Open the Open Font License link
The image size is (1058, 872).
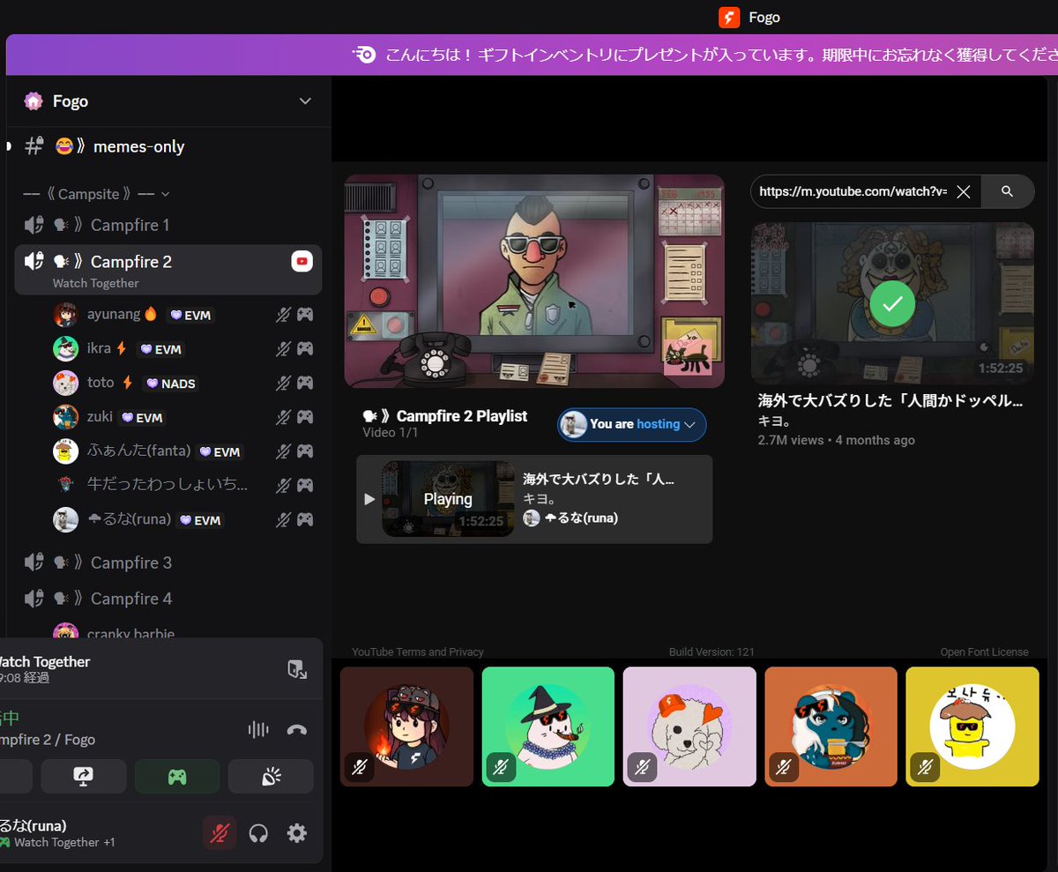tap(984, 652)
